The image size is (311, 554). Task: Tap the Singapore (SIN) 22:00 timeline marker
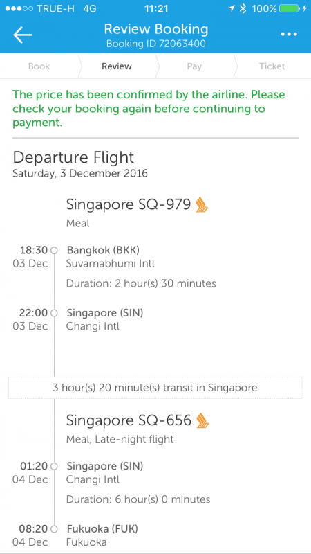click(x=54, y=313)
